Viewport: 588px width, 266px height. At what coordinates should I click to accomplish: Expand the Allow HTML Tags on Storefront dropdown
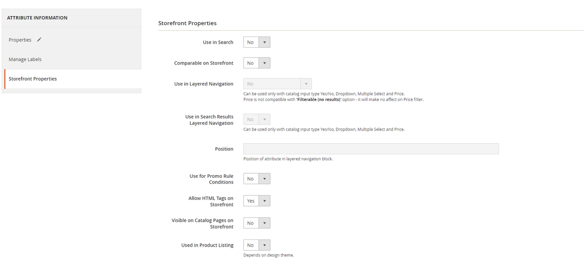pyautogui.click(x=265, y=200)
